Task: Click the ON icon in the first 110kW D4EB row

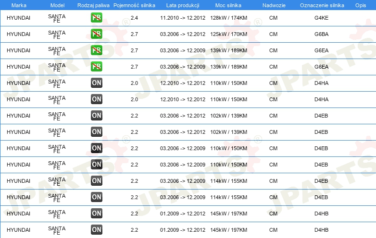Action: point(96,148)
